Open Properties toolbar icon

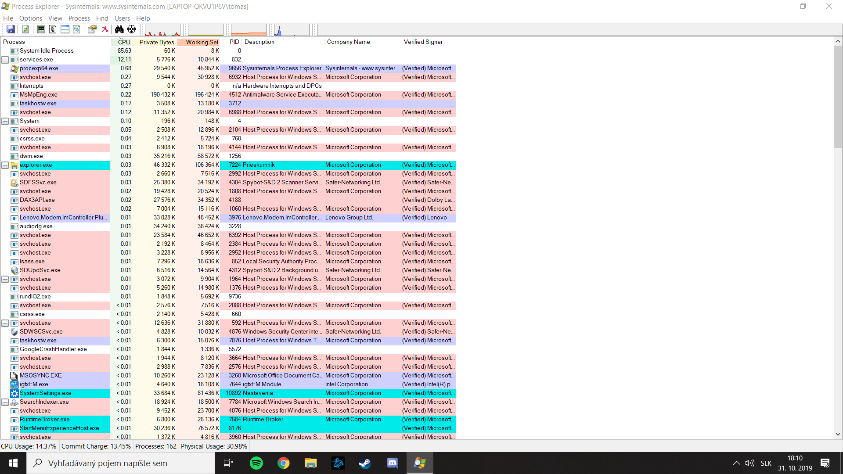coord(92,29)
